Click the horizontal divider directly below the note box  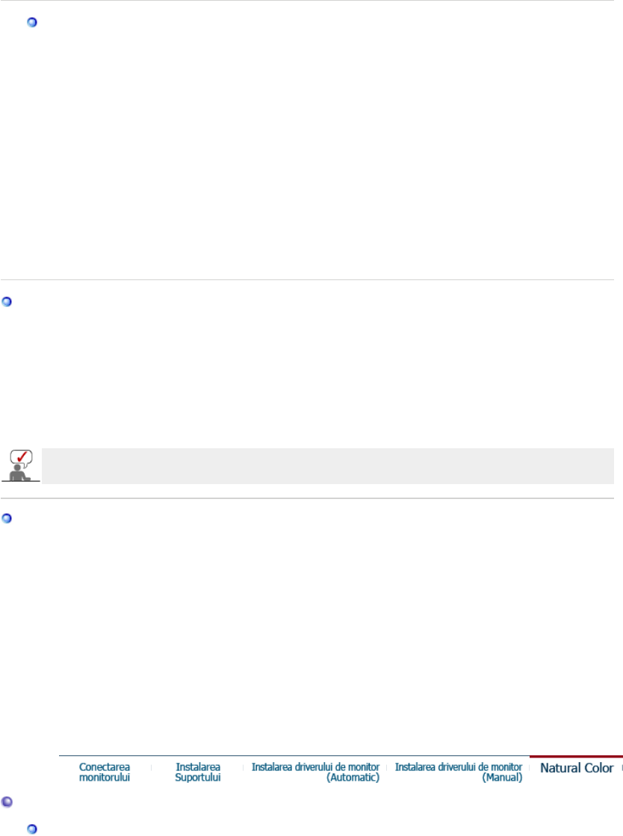pos(306,498)
